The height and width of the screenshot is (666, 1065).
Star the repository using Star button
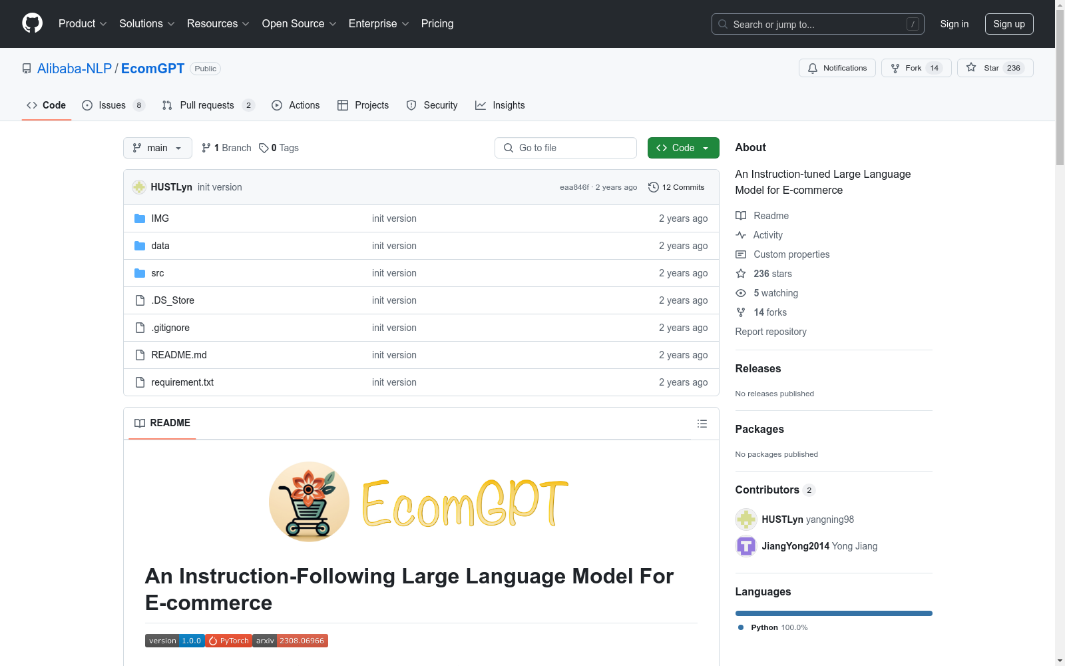coord(995,68)
